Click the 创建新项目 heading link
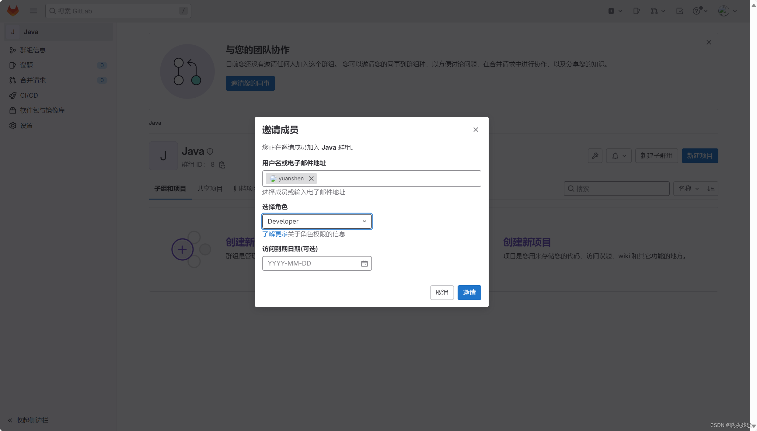 click(x=527, y=242)
